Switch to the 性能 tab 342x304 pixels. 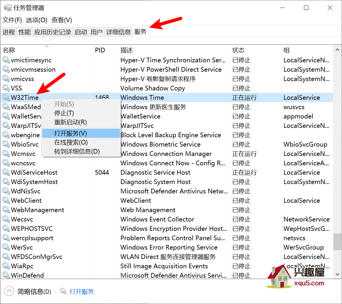pyautogui.click(x=25, y=32)
